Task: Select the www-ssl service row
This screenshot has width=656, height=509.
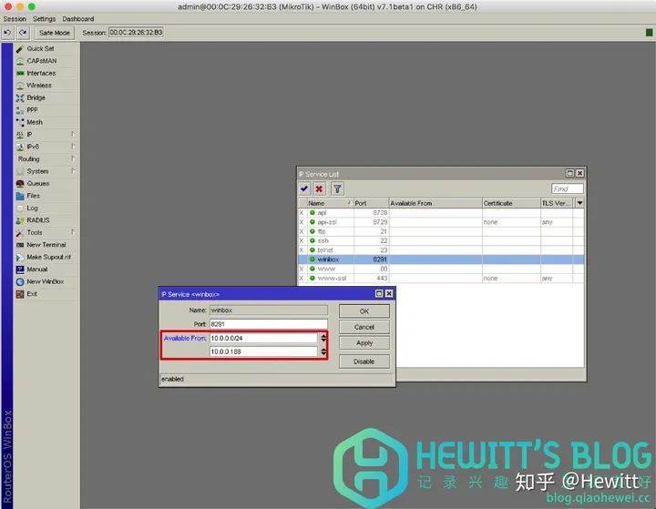Action: [x=441, y=278]
